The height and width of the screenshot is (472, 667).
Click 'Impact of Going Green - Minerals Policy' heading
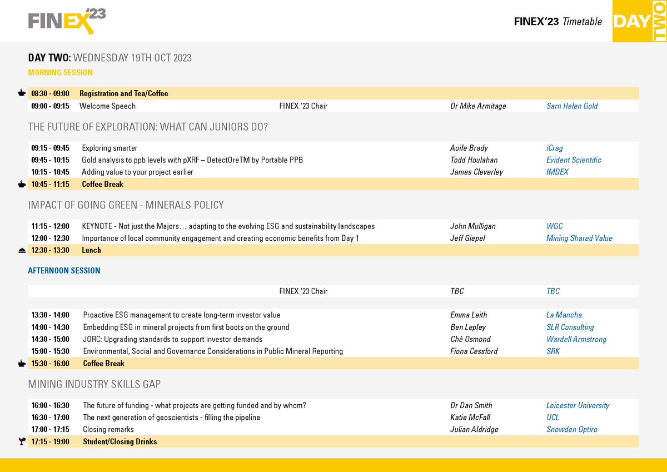point(126,205)
